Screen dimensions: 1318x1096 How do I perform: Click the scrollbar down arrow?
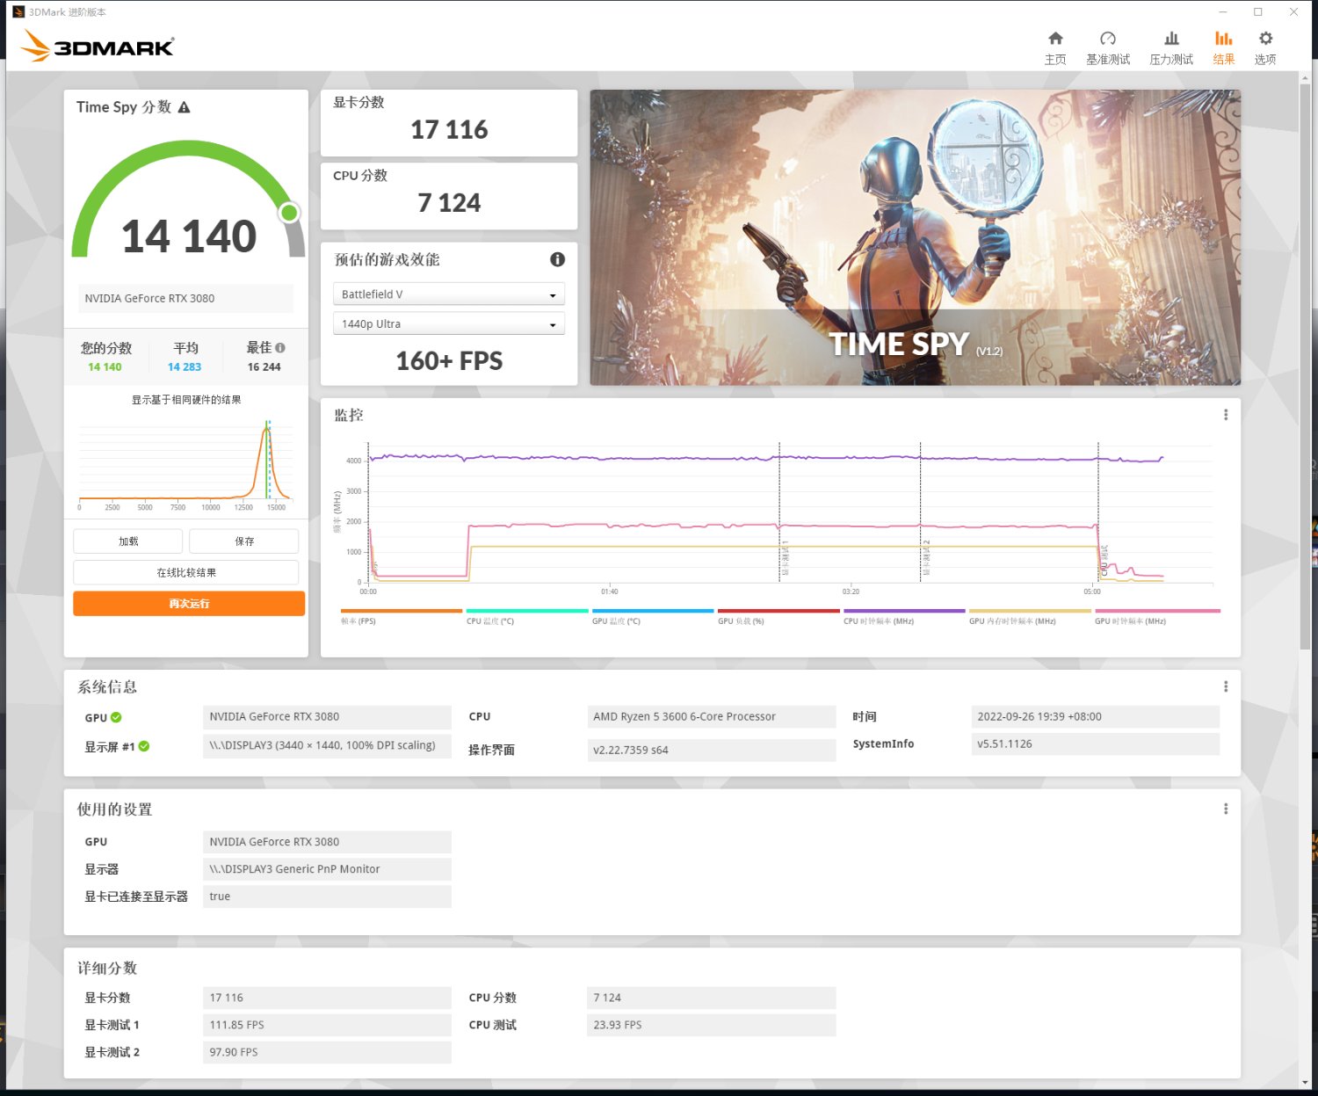1305,1082
